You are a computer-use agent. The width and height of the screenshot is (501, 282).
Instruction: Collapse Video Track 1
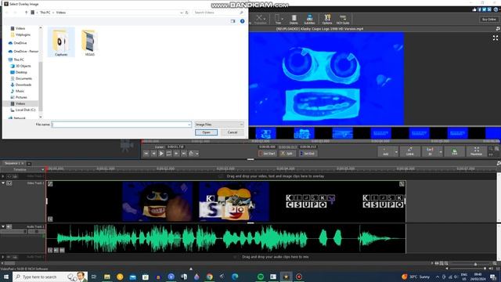pyautogui.click(x=3, y=183)
